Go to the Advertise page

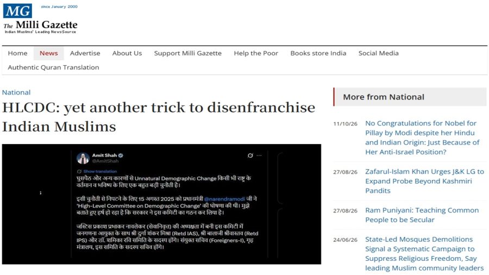point(85,53)
